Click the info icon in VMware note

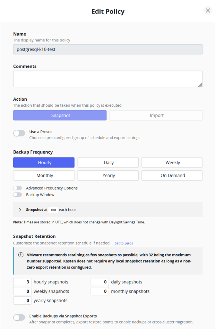(x=21, y=255)
